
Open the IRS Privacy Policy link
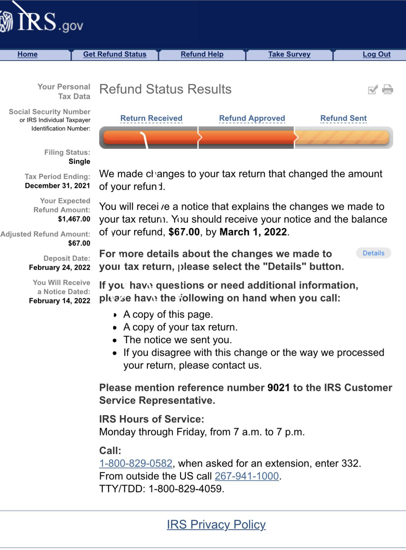pyautogui.click(x=216, y=524)
